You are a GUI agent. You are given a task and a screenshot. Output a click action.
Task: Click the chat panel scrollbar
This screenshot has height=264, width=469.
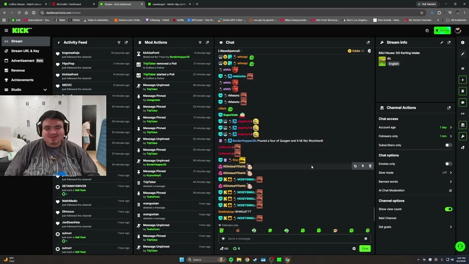(x=374, y=214)
